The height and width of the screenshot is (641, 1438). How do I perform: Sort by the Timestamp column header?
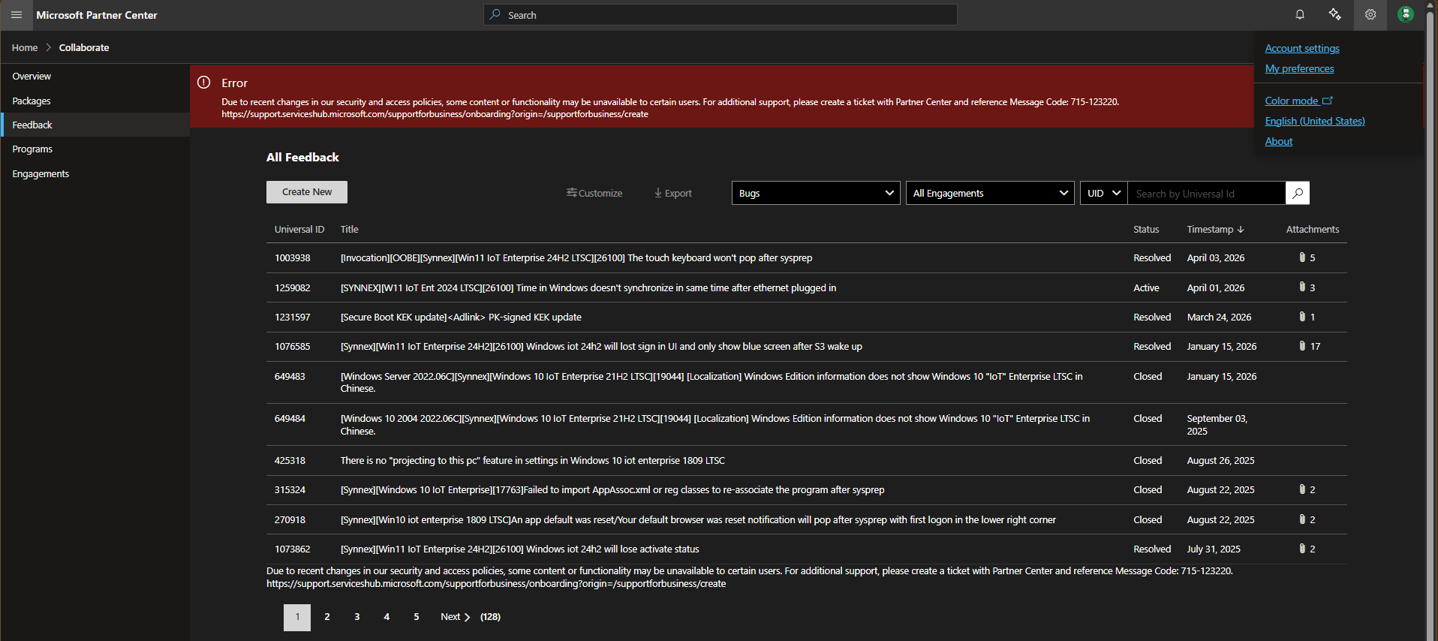point(1215,230)
